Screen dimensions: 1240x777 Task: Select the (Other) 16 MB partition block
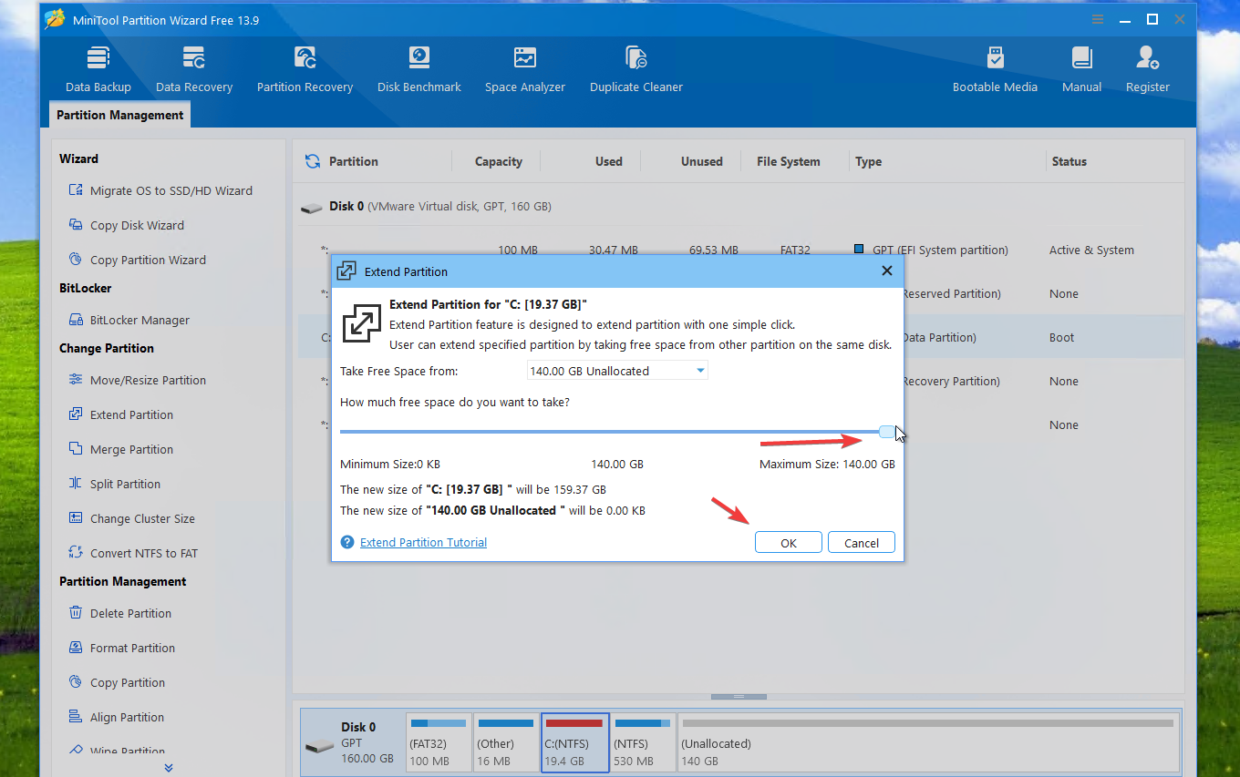click(x=506, y=742)
